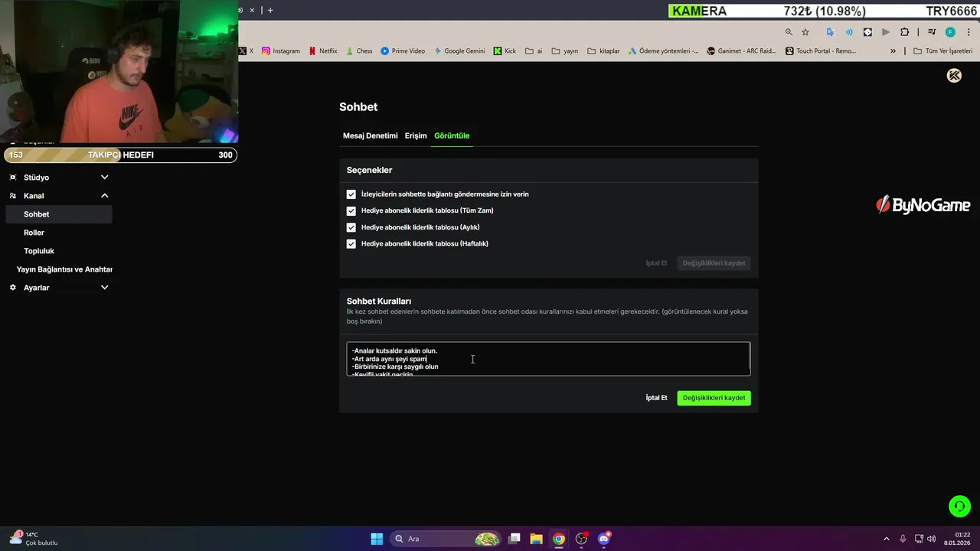The width and height of the screenshot is (980, 551).
Task: Open the Google Gemini bookmark
Action: point(459,51)
